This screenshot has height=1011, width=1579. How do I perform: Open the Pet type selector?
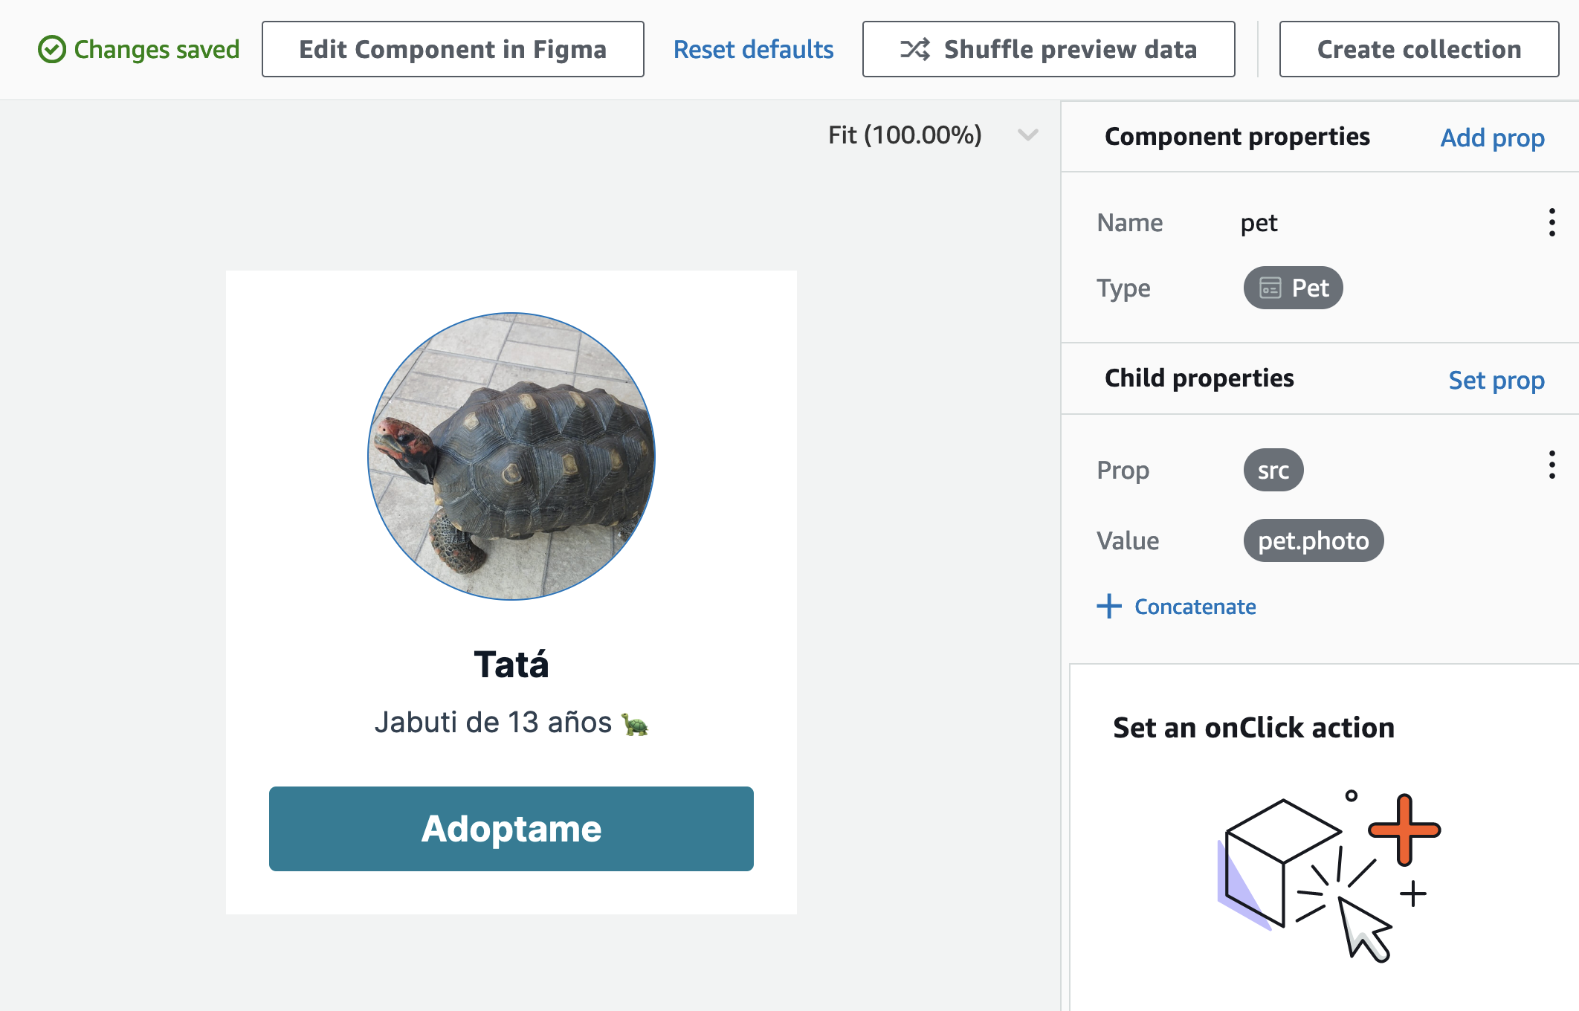tap(1294, 288)
